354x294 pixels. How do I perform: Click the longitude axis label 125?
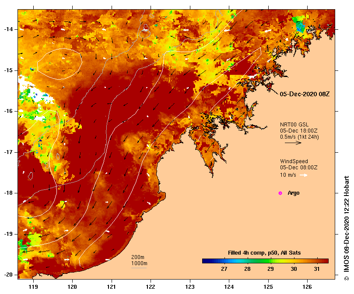(x=268, y=287)
